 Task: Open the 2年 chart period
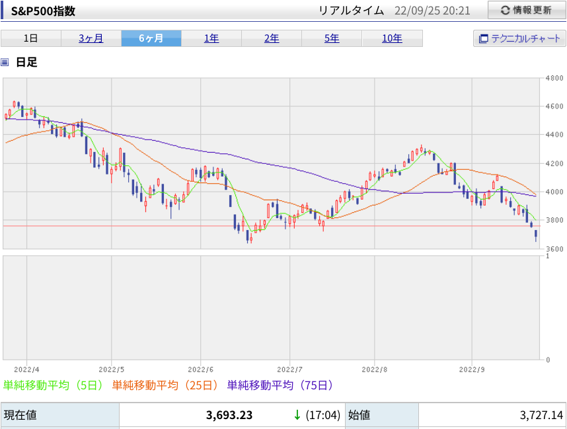click(272, 38)
